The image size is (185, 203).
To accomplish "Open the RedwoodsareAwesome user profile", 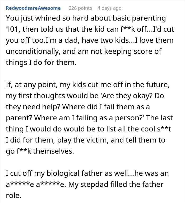I will coord(33,8).
